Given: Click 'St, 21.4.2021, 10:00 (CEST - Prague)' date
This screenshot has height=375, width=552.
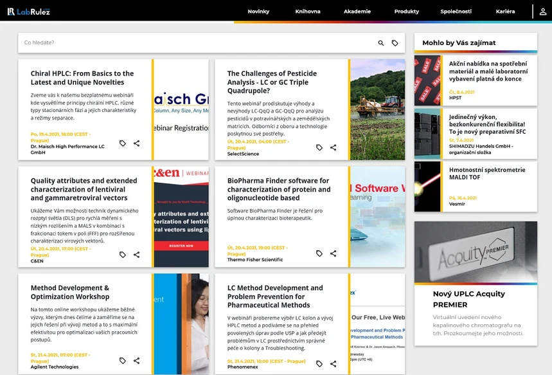Looking at the screenshot, I should [x=266, y=361].
